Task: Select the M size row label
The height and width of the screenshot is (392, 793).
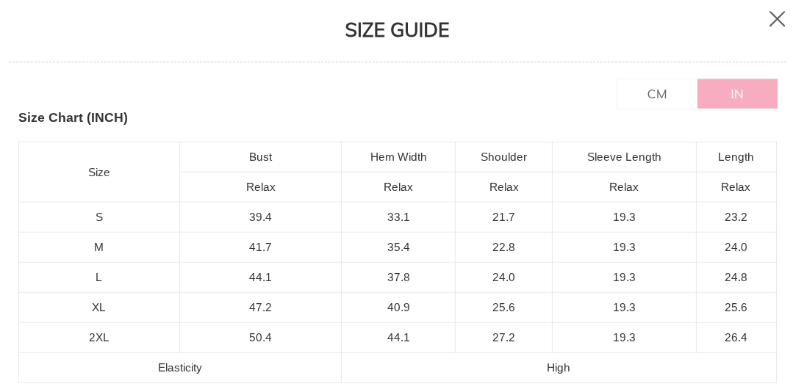Action: (99, 247)
